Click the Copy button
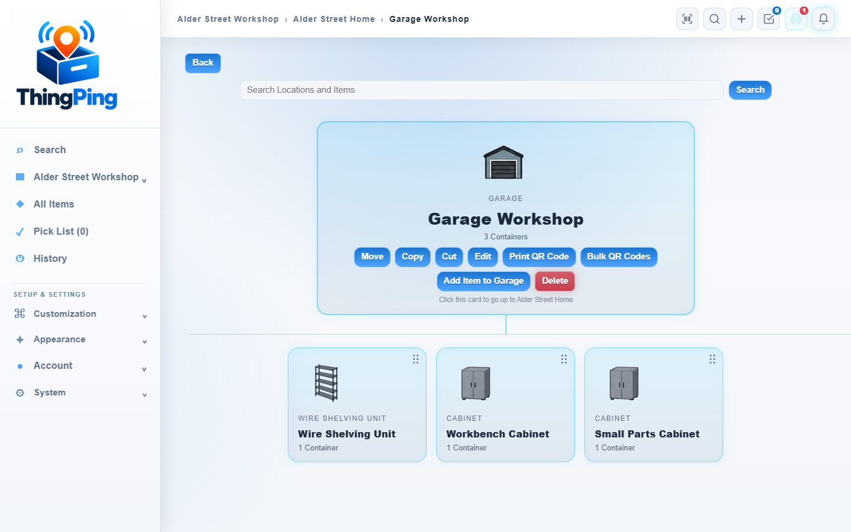The image size is (851, 532). pyautogui.click(x=412, y=257)
